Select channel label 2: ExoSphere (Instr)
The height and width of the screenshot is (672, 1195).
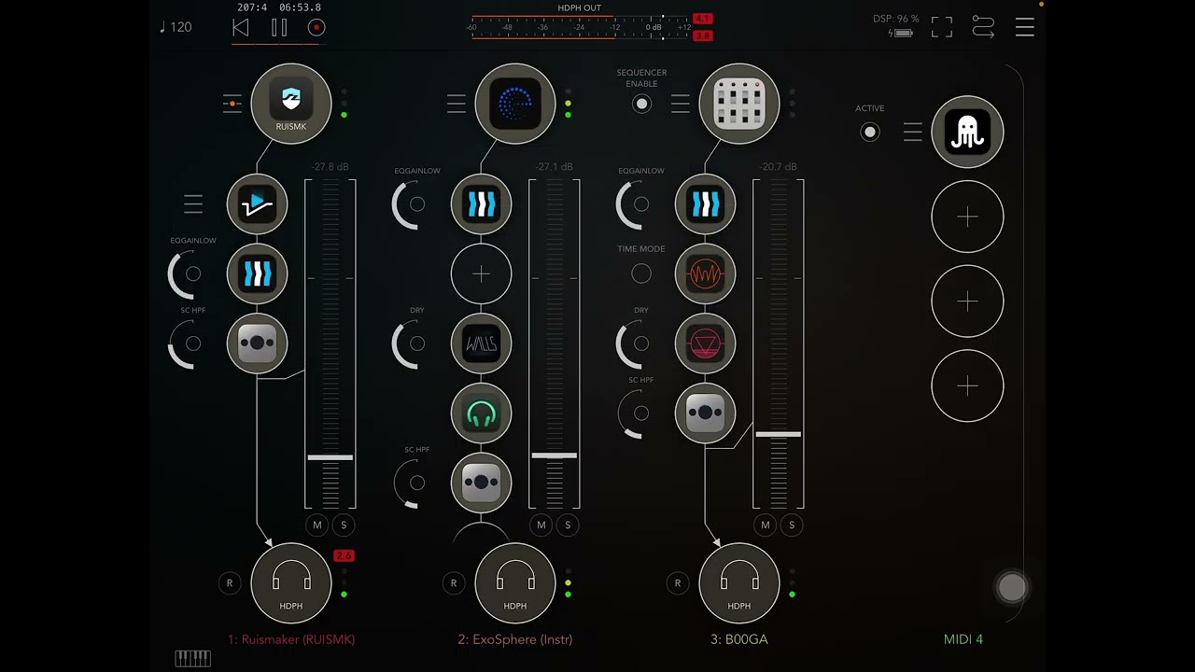[515, 639]
